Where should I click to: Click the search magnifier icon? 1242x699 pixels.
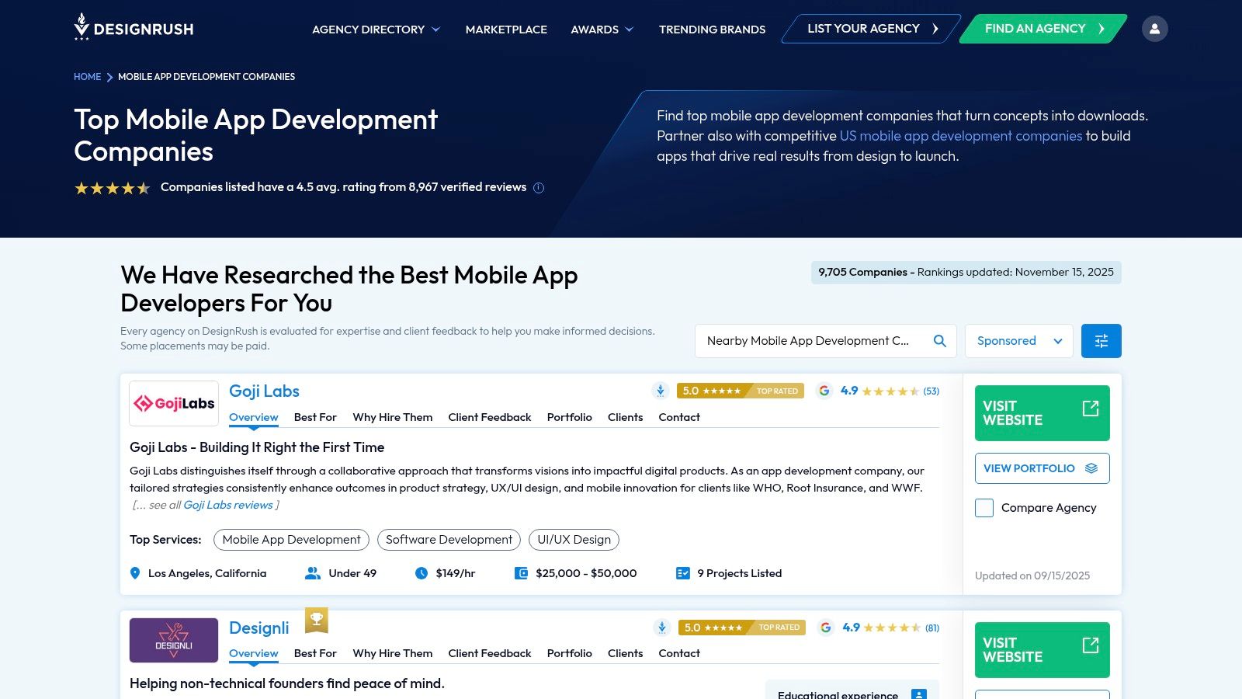coord(939,340)
